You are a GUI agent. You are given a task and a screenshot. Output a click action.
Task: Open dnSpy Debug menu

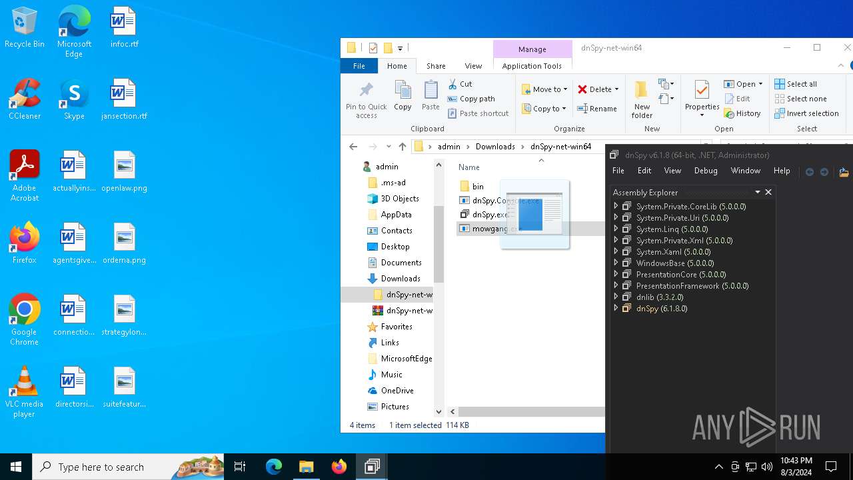click(x=706, y=171)
